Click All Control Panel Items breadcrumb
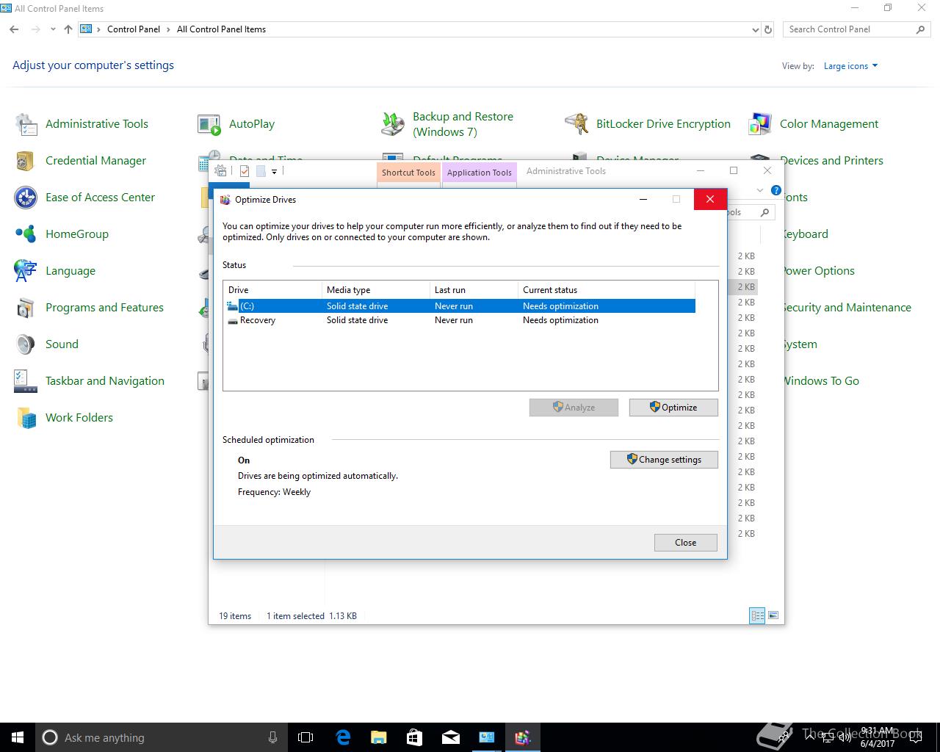This screenshot has width=940, height=752. tap(221, 29)
